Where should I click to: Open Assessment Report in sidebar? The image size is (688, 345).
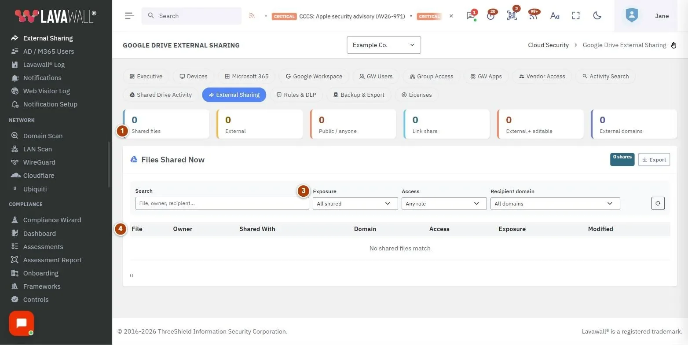[x=52, y=260]
